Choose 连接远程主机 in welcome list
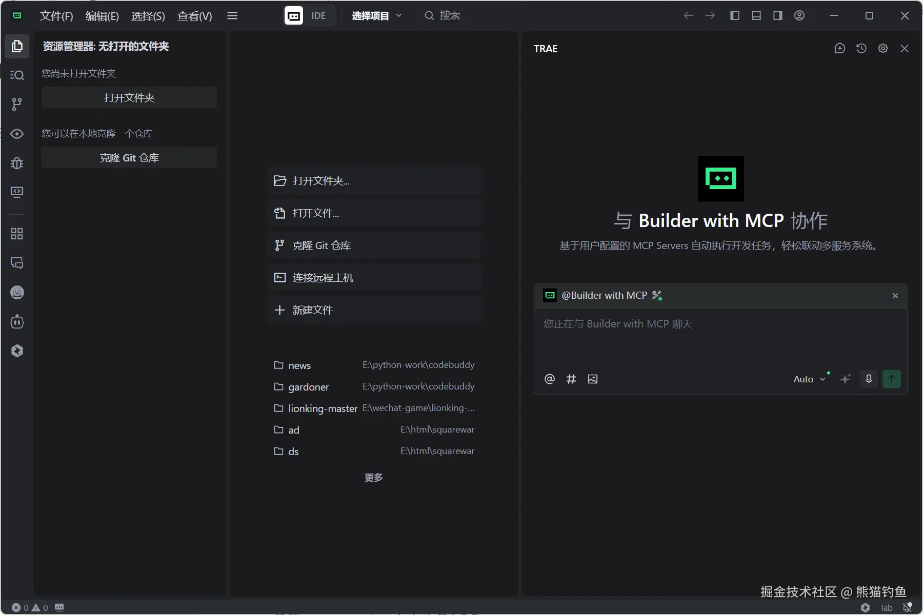923x615 pixels. [x=374, y=278]
